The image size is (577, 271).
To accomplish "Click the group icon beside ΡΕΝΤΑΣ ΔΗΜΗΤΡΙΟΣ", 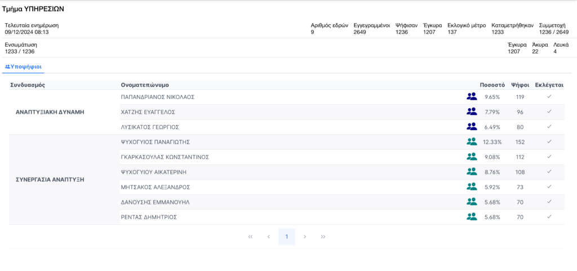I will (x=472, y=217).
